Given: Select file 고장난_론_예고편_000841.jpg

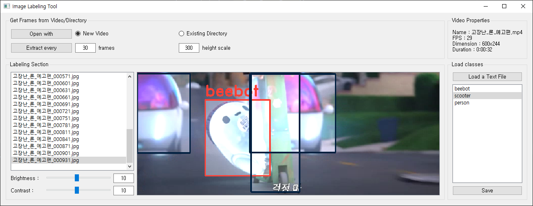Looking at the screenshot, I should click(69, 139).
